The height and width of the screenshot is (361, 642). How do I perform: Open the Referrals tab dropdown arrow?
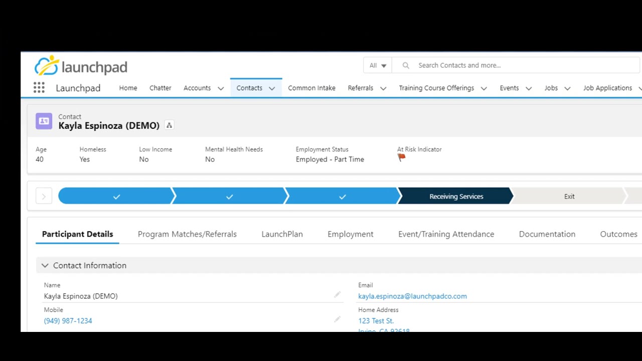(x=383, y=88)
